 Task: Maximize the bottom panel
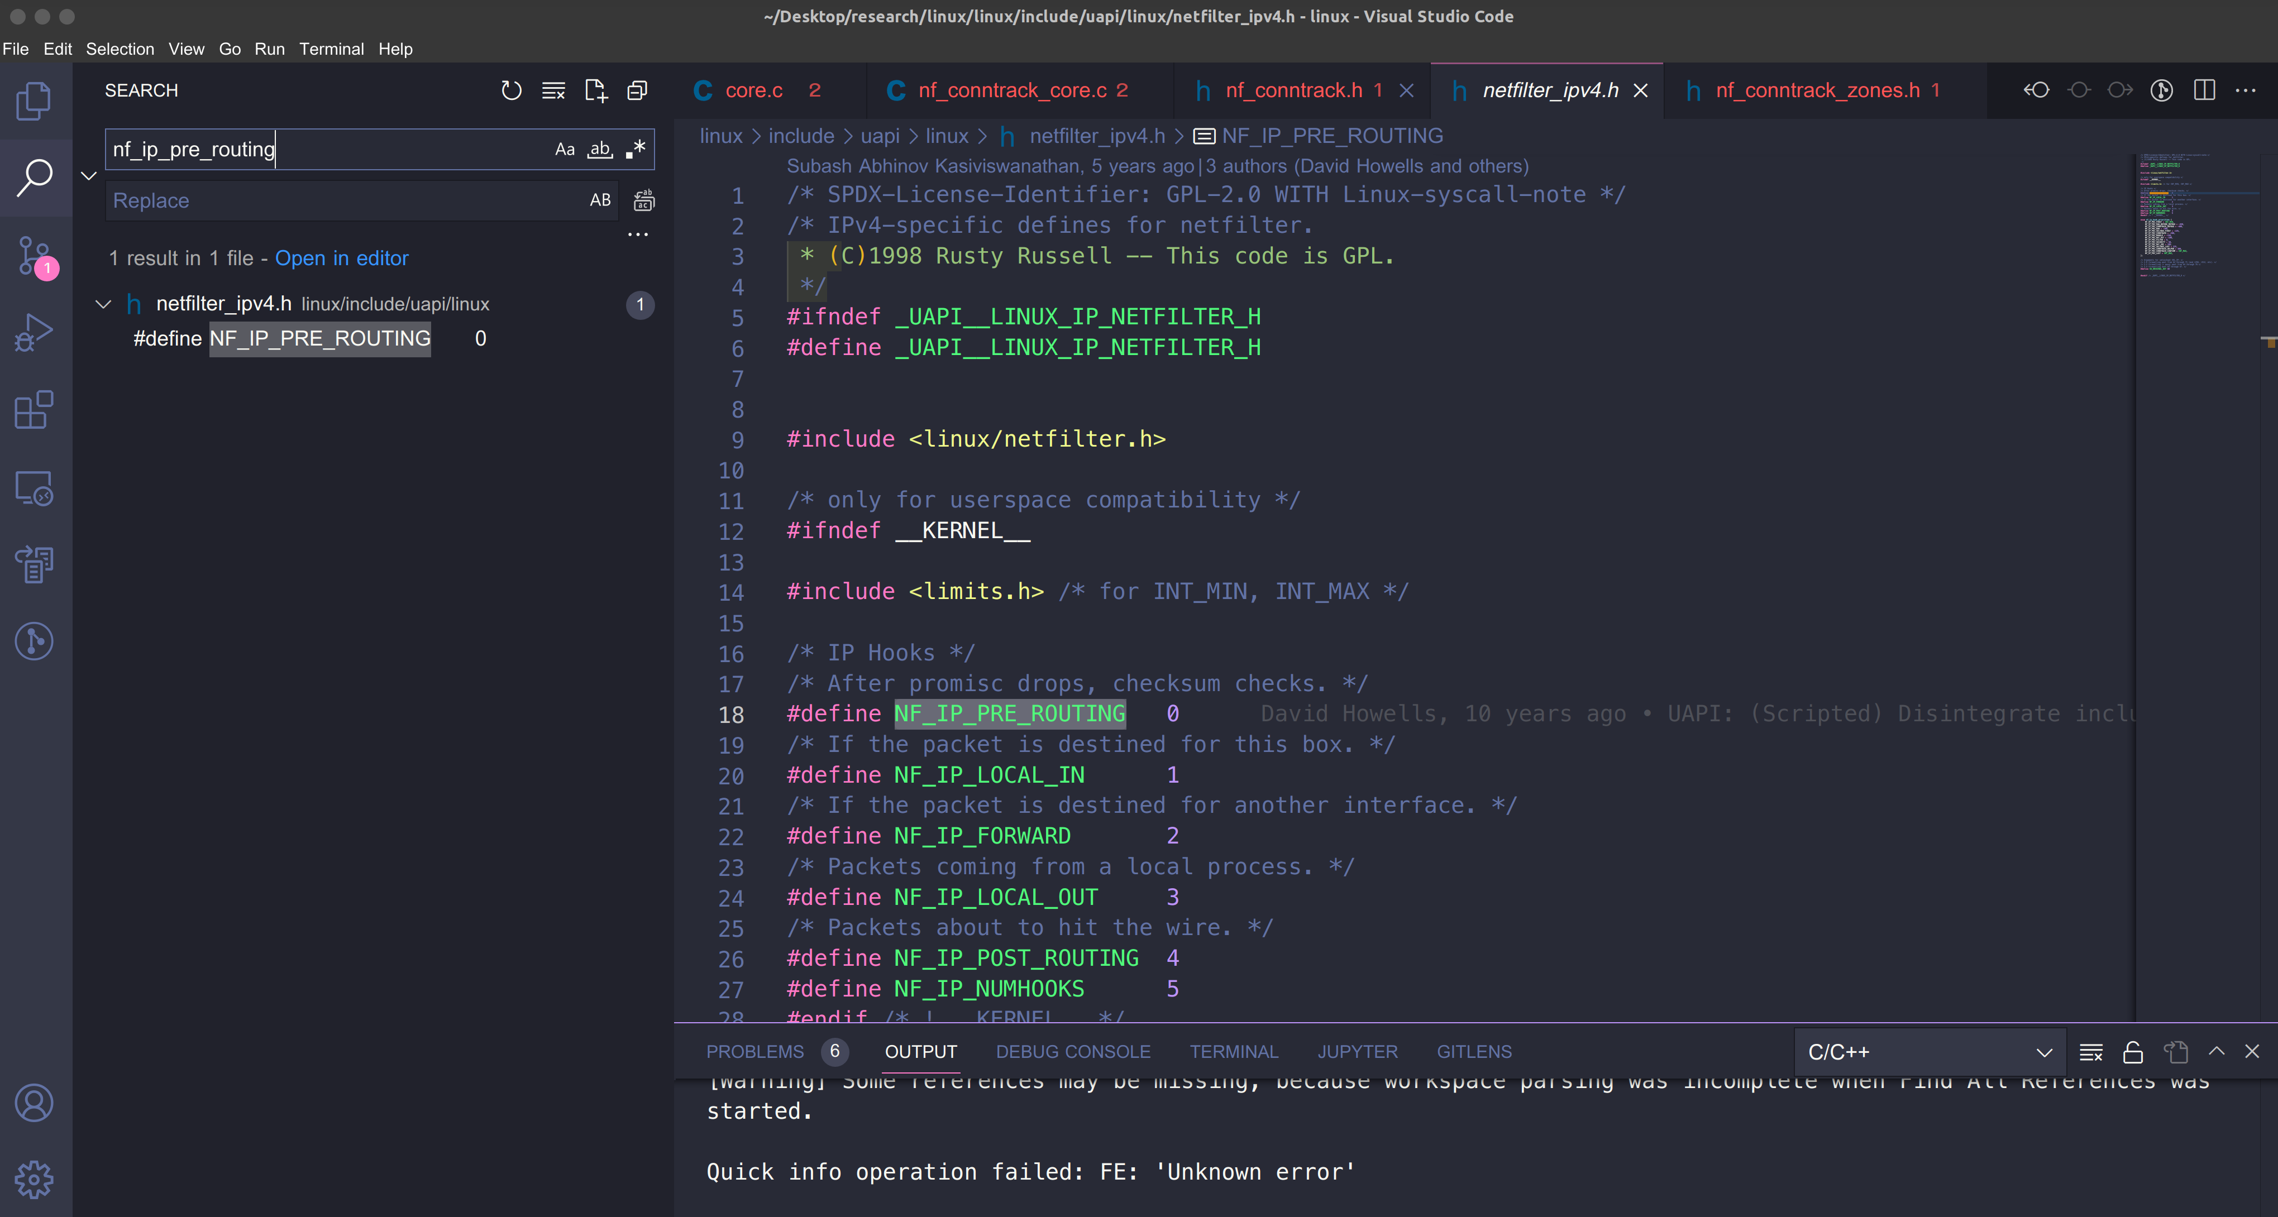[2216, 1051]
